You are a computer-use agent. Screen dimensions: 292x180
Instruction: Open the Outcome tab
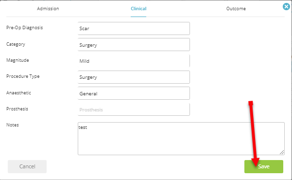click(x=236, y=9)
